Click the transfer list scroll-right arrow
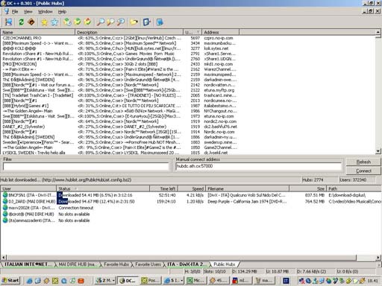The height and width of the screenshot is (286, 382). click(378, 258)
